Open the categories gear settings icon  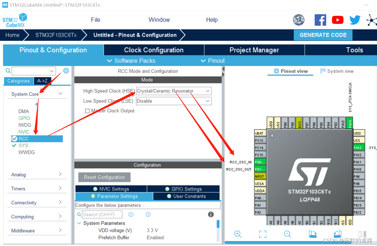(x=66, y=70)
